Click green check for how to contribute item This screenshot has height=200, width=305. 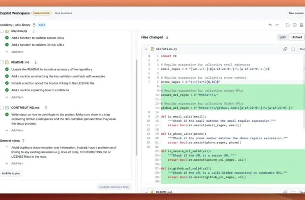(x=7, y=90)
